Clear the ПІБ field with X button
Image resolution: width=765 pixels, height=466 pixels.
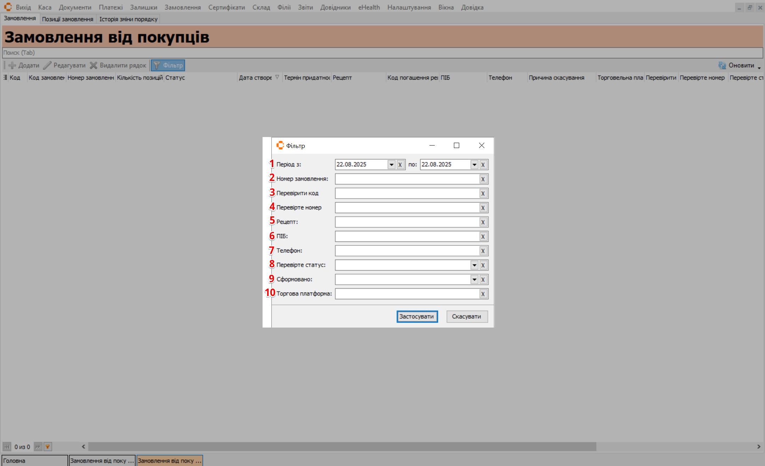pos(483,237)
